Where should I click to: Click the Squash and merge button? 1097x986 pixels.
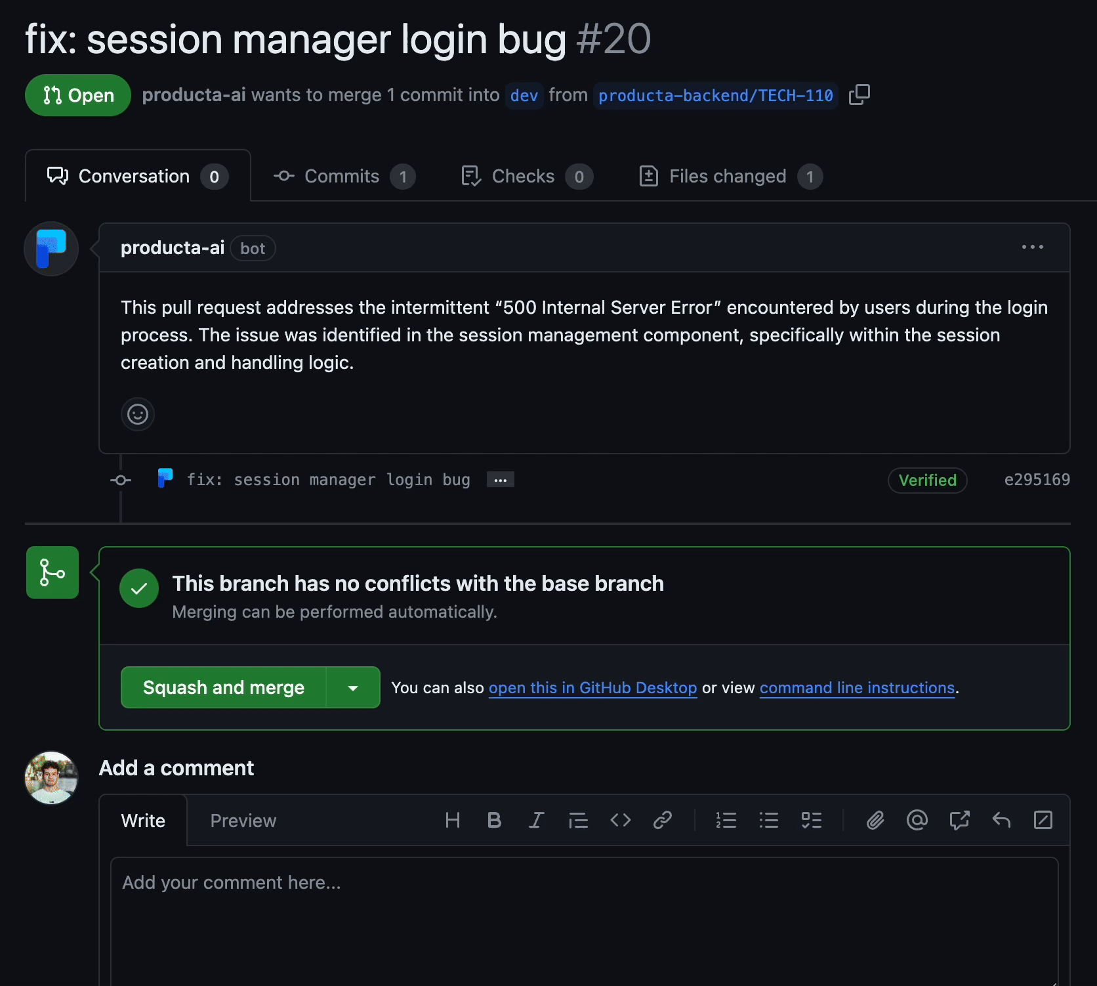click(224, 688)
